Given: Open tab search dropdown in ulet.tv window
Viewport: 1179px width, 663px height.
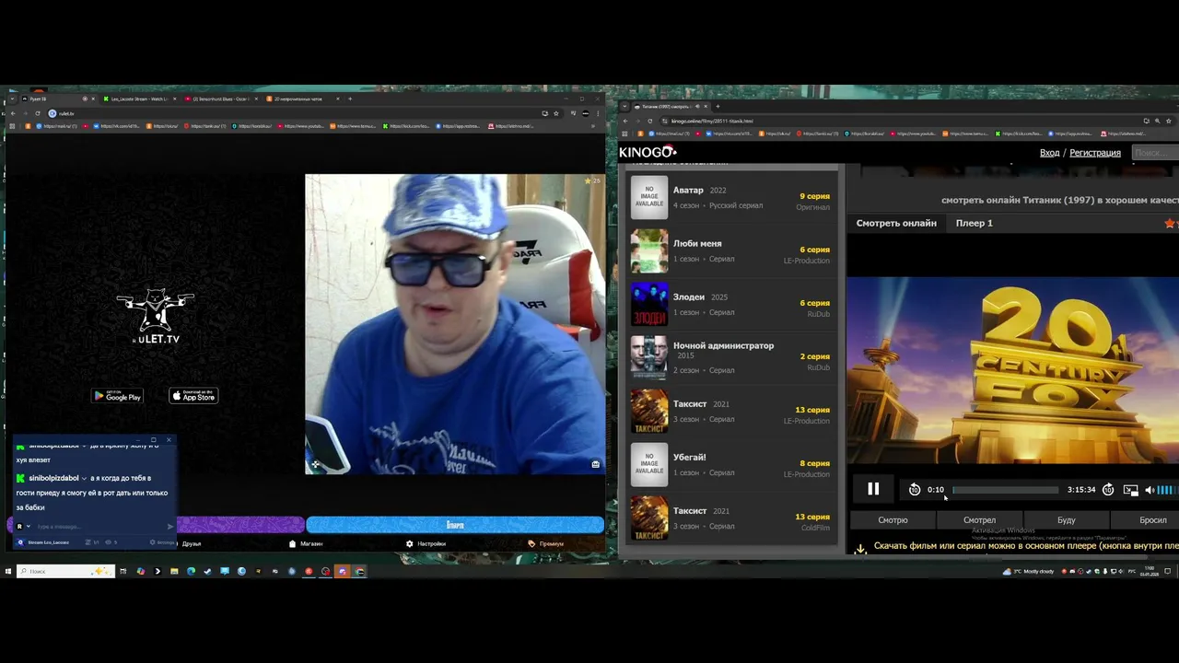Looking at the screenshot, I should click(x=12, y=99).
